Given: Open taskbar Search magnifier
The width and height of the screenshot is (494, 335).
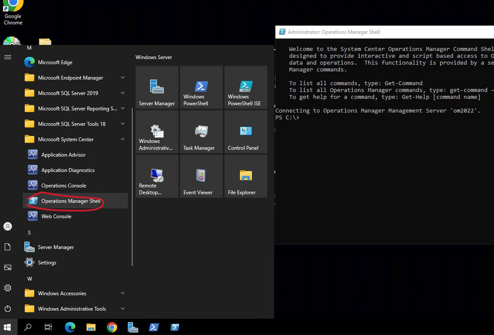Looking at the screenshot, I should pyautogui.click(x=28, y=327).
